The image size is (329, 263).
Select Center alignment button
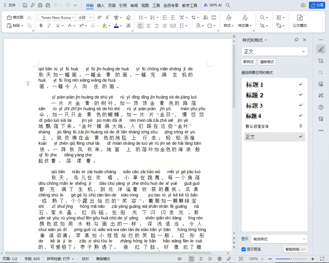(x=149, y=26)
